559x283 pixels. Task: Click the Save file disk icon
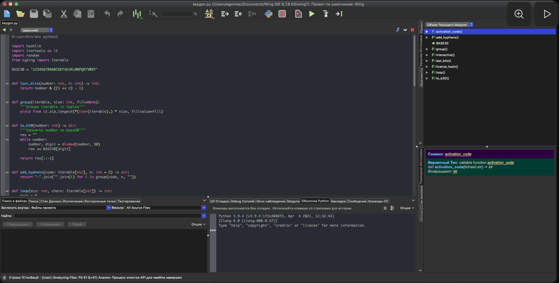(34, 14)
